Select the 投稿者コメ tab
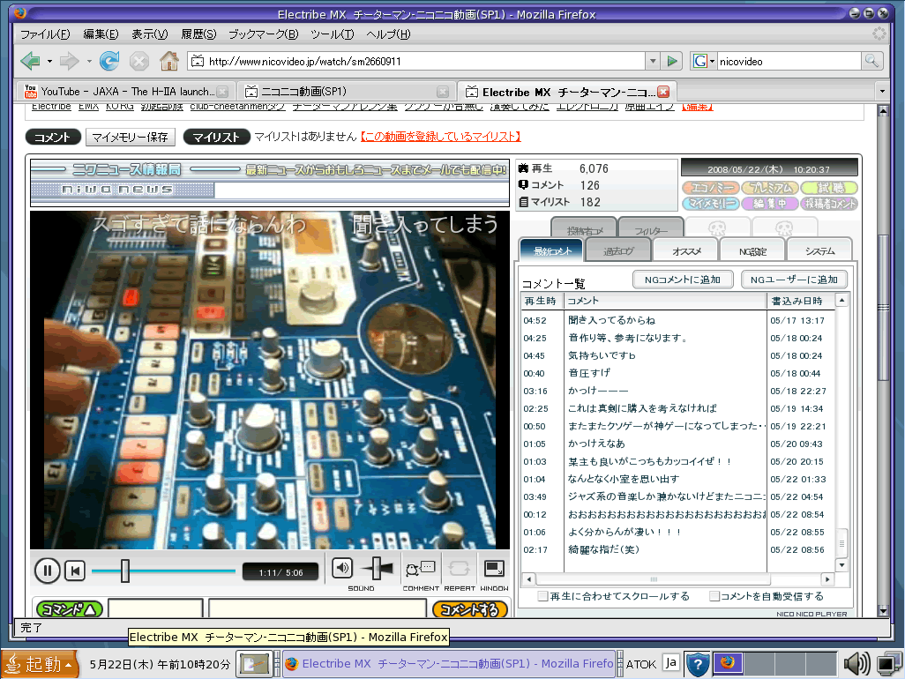The width and height of the screenshot is (905, 679). point(584,229)
